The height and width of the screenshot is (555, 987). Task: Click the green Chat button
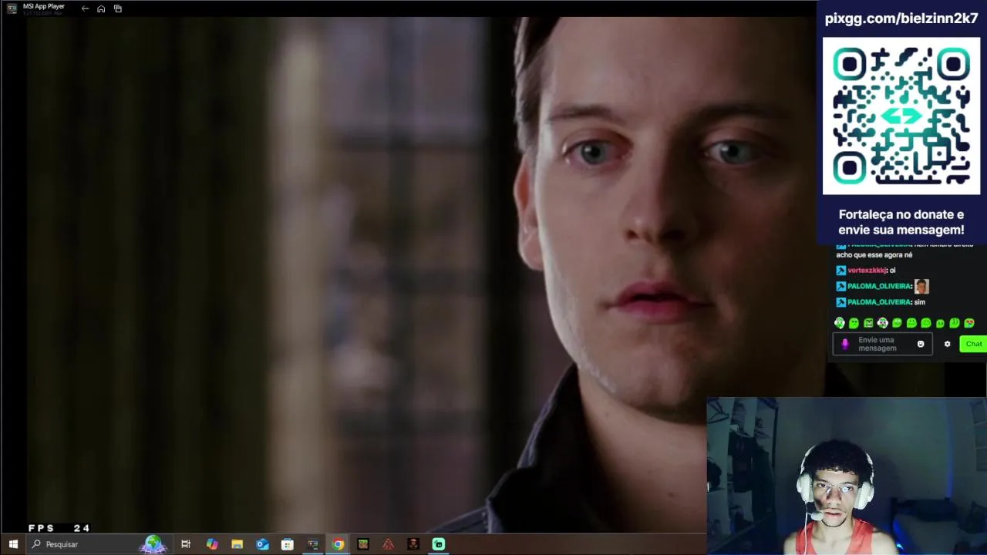[x=974, y=344]
